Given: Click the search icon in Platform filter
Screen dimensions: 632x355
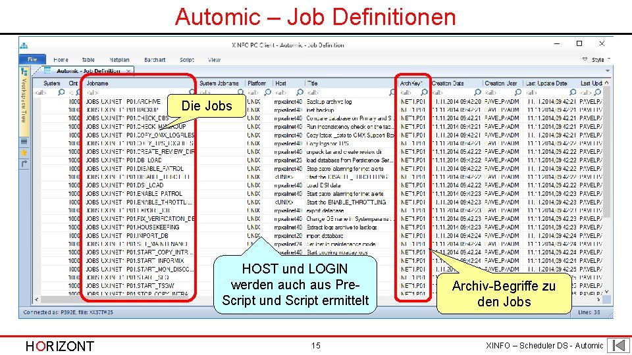Looking at the screenshot, I should 268,92.
